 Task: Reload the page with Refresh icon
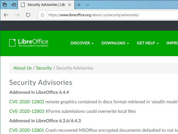(28, 15)
